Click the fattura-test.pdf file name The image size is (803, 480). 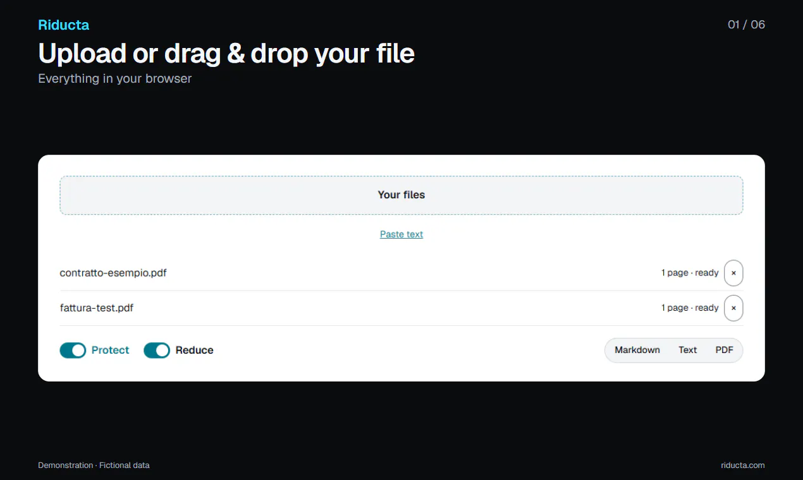click(97, 308)
